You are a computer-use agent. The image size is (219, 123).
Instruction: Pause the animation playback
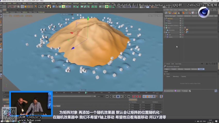(x=118, y=96)
